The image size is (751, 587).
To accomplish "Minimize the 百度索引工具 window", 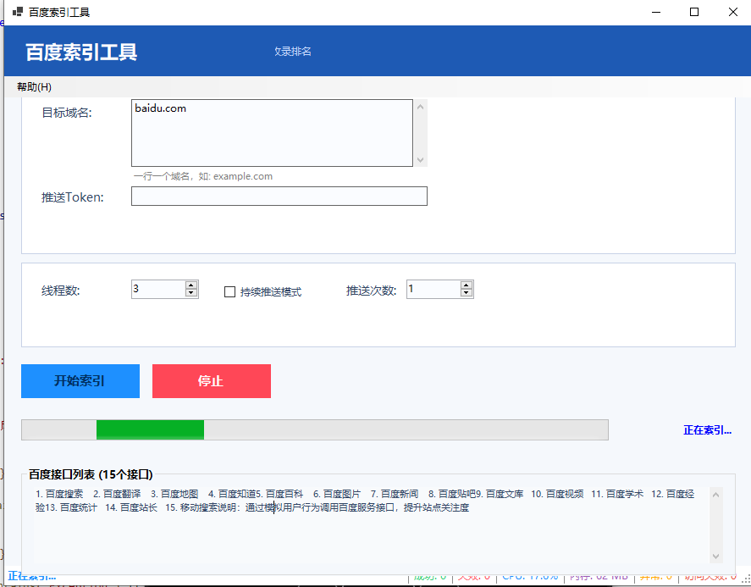I will pos(656,12).
